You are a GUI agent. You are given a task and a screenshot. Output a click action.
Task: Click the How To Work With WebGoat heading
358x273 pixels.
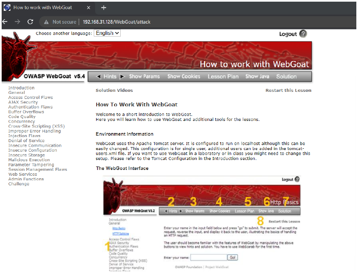[136, 104]
